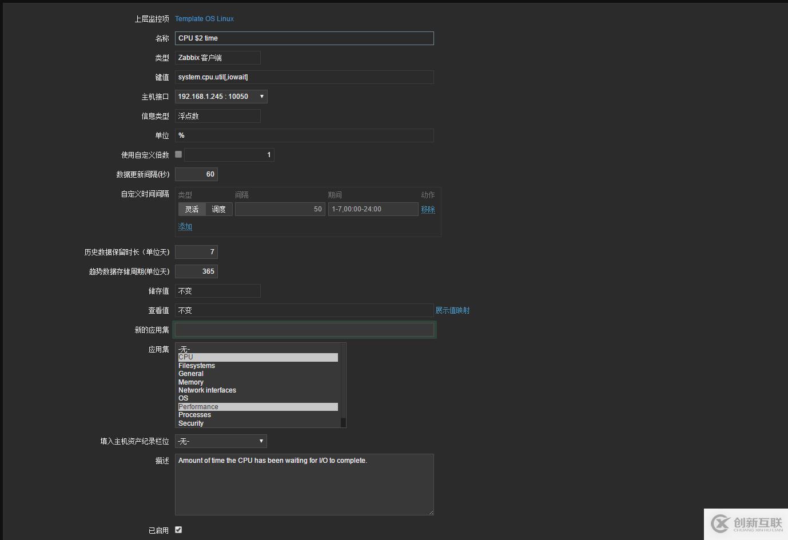This screenshot has height=540, width=788.
Task: Click the information type field 浮点数
Action: coord(218,116)
